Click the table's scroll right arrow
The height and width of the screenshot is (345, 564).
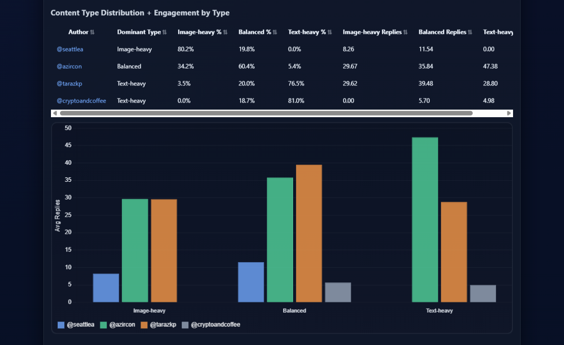509,113
